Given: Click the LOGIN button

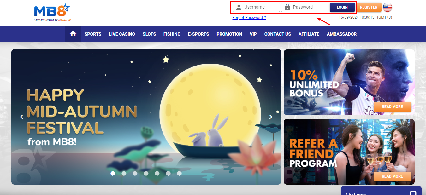Looking at the screenshot, I should pos(342,7).
